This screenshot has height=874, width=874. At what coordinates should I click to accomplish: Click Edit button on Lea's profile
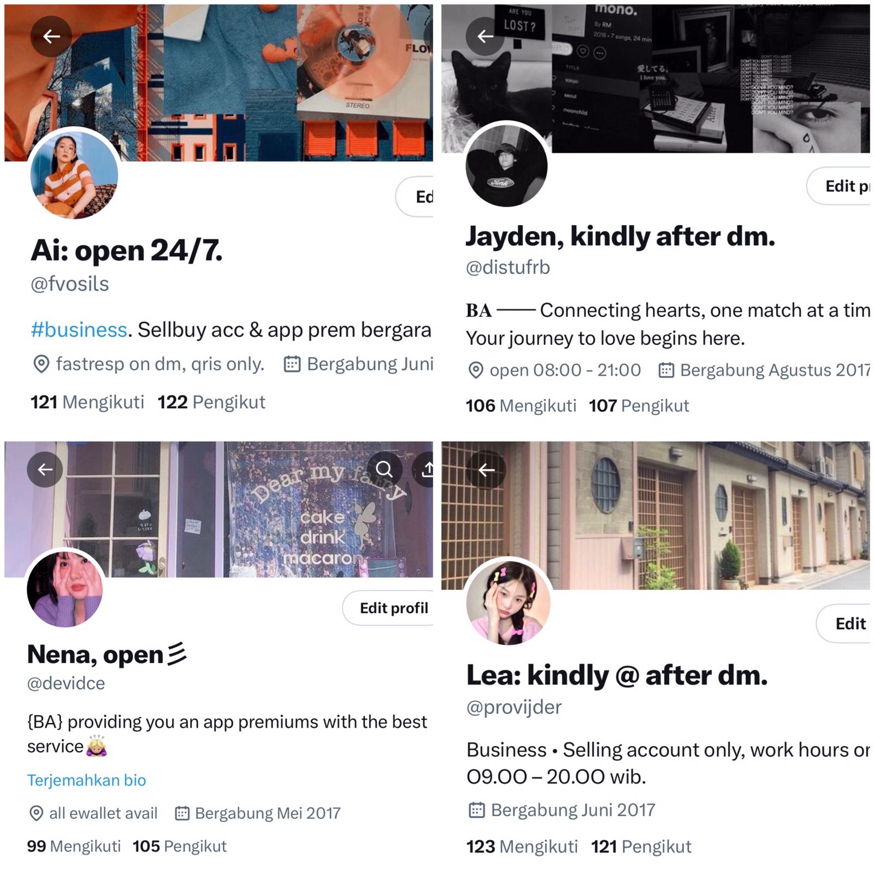click(x=844, y=623)
